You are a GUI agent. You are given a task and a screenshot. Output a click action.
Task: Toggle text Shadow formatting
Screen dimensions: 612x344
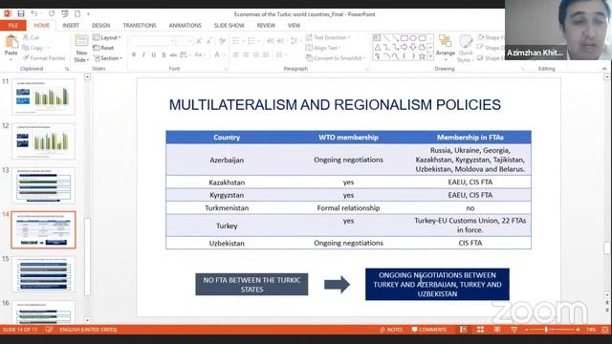[164, 55]
